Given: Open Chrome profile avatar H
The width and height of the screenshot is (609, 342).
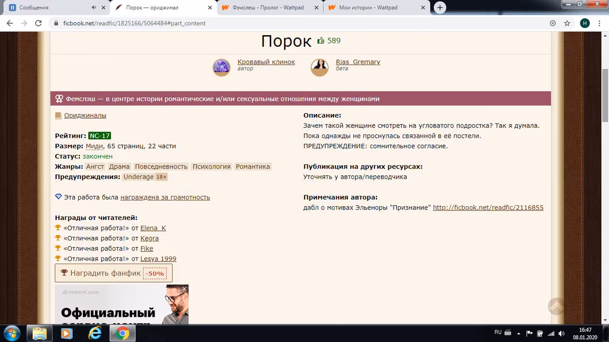Looking at the screenshot, I should click(585, 23).
